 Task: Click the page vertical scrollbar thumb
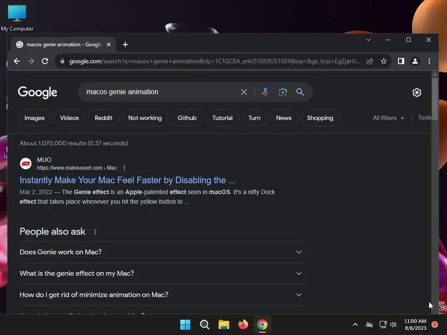click(434, 99)
